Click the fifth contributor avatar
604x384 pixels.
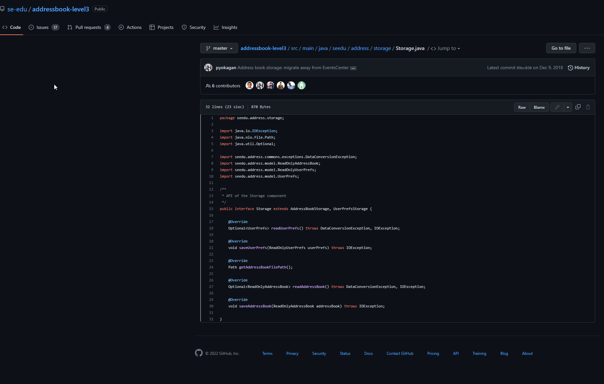point(291,85)
